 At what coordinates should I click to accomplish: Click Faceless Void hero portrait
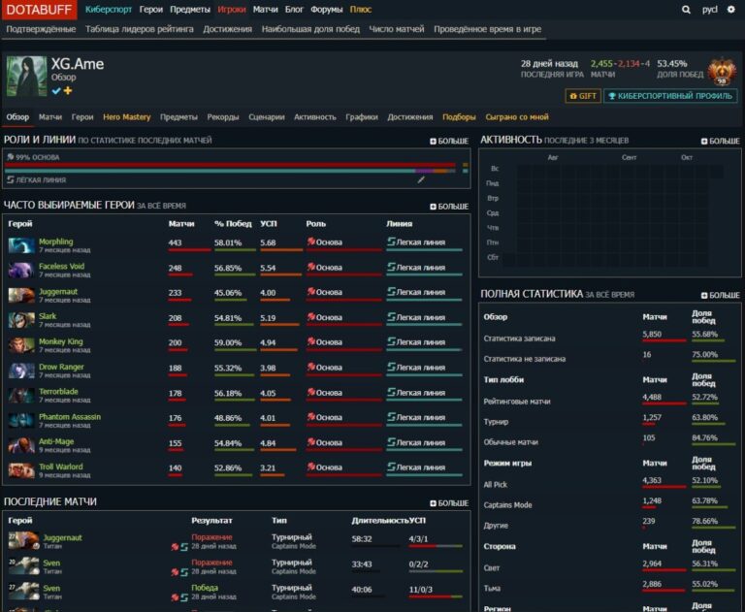point(21,270)
